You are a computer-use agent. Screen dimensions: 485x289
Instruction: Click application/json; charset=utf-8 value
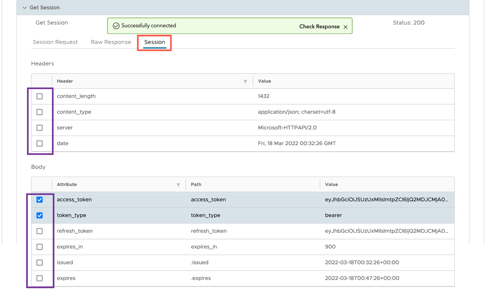[x=296, y=112]
